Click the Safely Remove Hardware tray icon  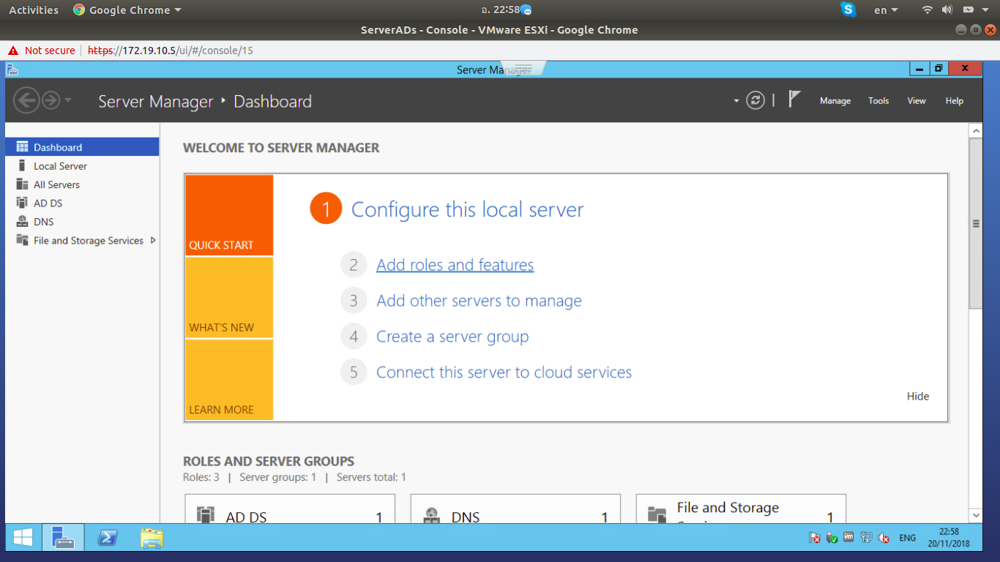(832, 538)
